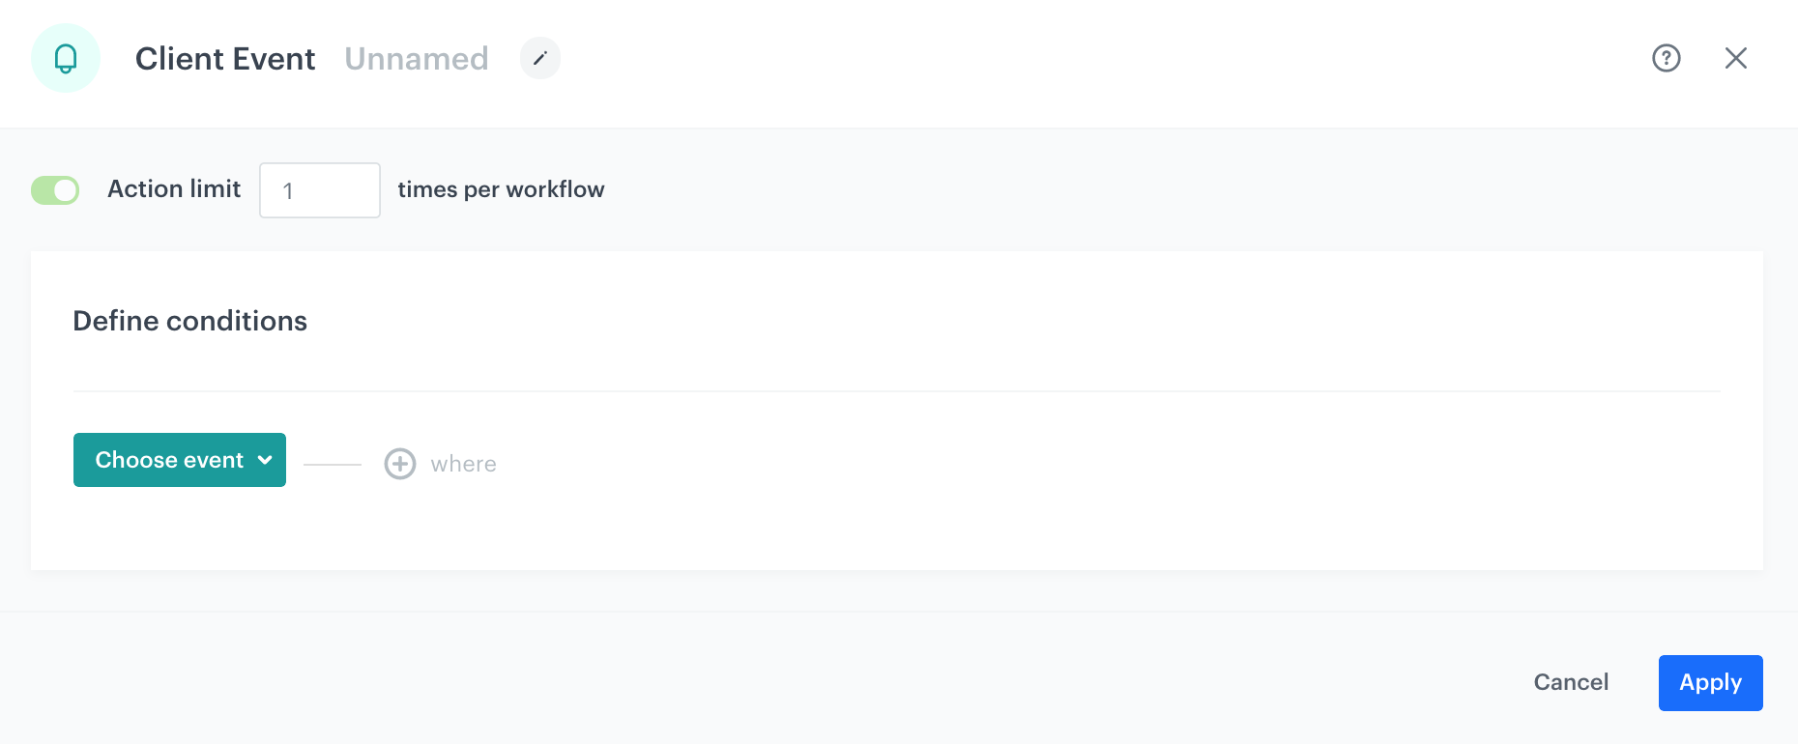Viewport: 1798px width, 744px height.
Task: Expand the event selection menu
Action: 179,460
